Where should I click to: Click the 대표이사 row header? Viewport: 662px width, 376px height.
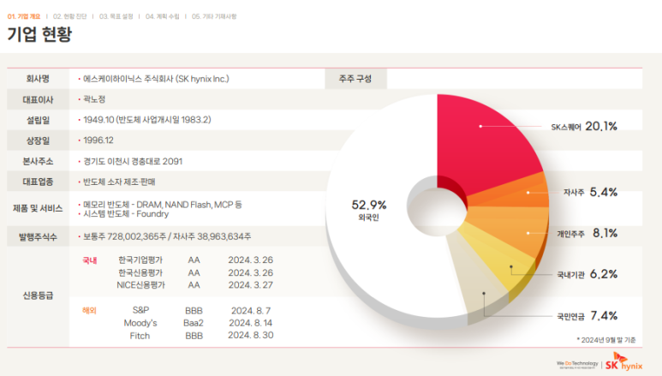tap(38, 99)
